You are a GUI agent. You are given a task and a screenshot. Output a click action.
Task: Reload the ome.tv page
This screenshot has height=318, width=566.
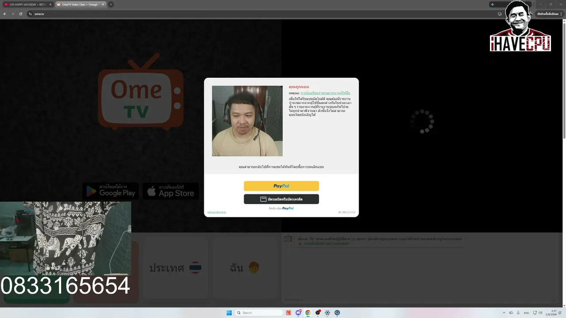(21, 14)
